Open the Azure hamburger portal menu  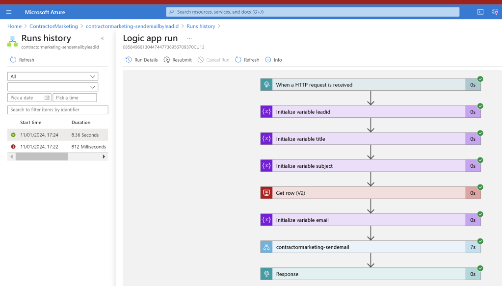tap(9, 12)
